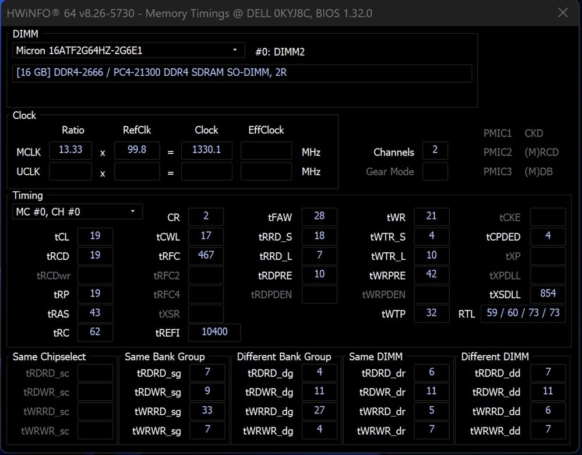Click the tWRRD_dg value 27
The width and height of the screenshot is (582, 455).
[319, 411]
